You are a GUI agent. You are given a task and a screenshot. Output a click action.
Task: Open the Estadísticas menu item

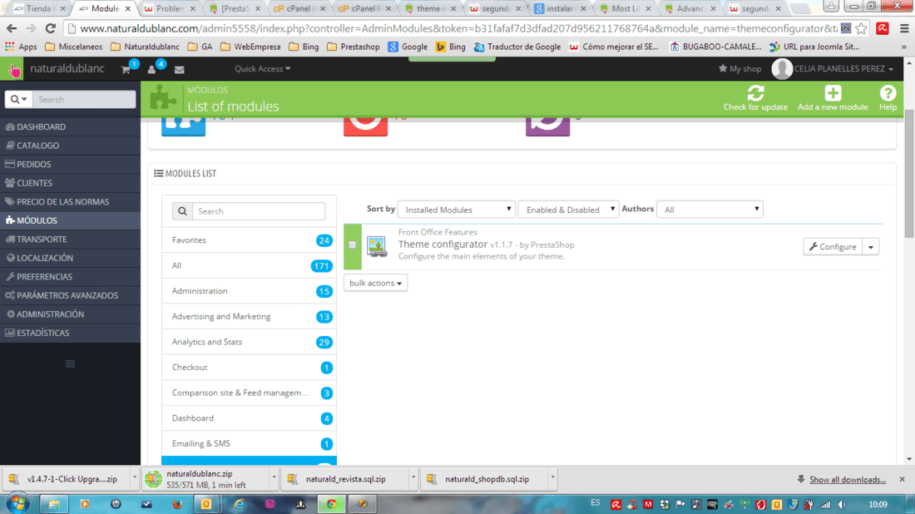tap(70, 333)
